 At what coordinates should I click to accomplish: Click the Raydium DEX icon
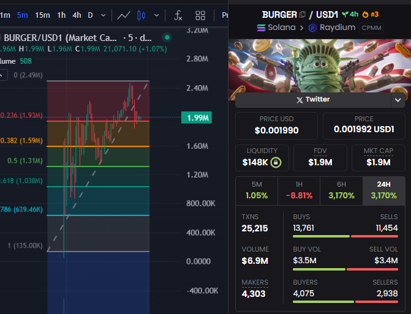click(x=312, y=28)
